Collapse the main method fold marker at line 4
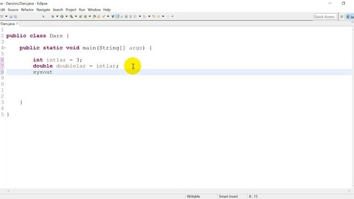 [x=5, y=48]
